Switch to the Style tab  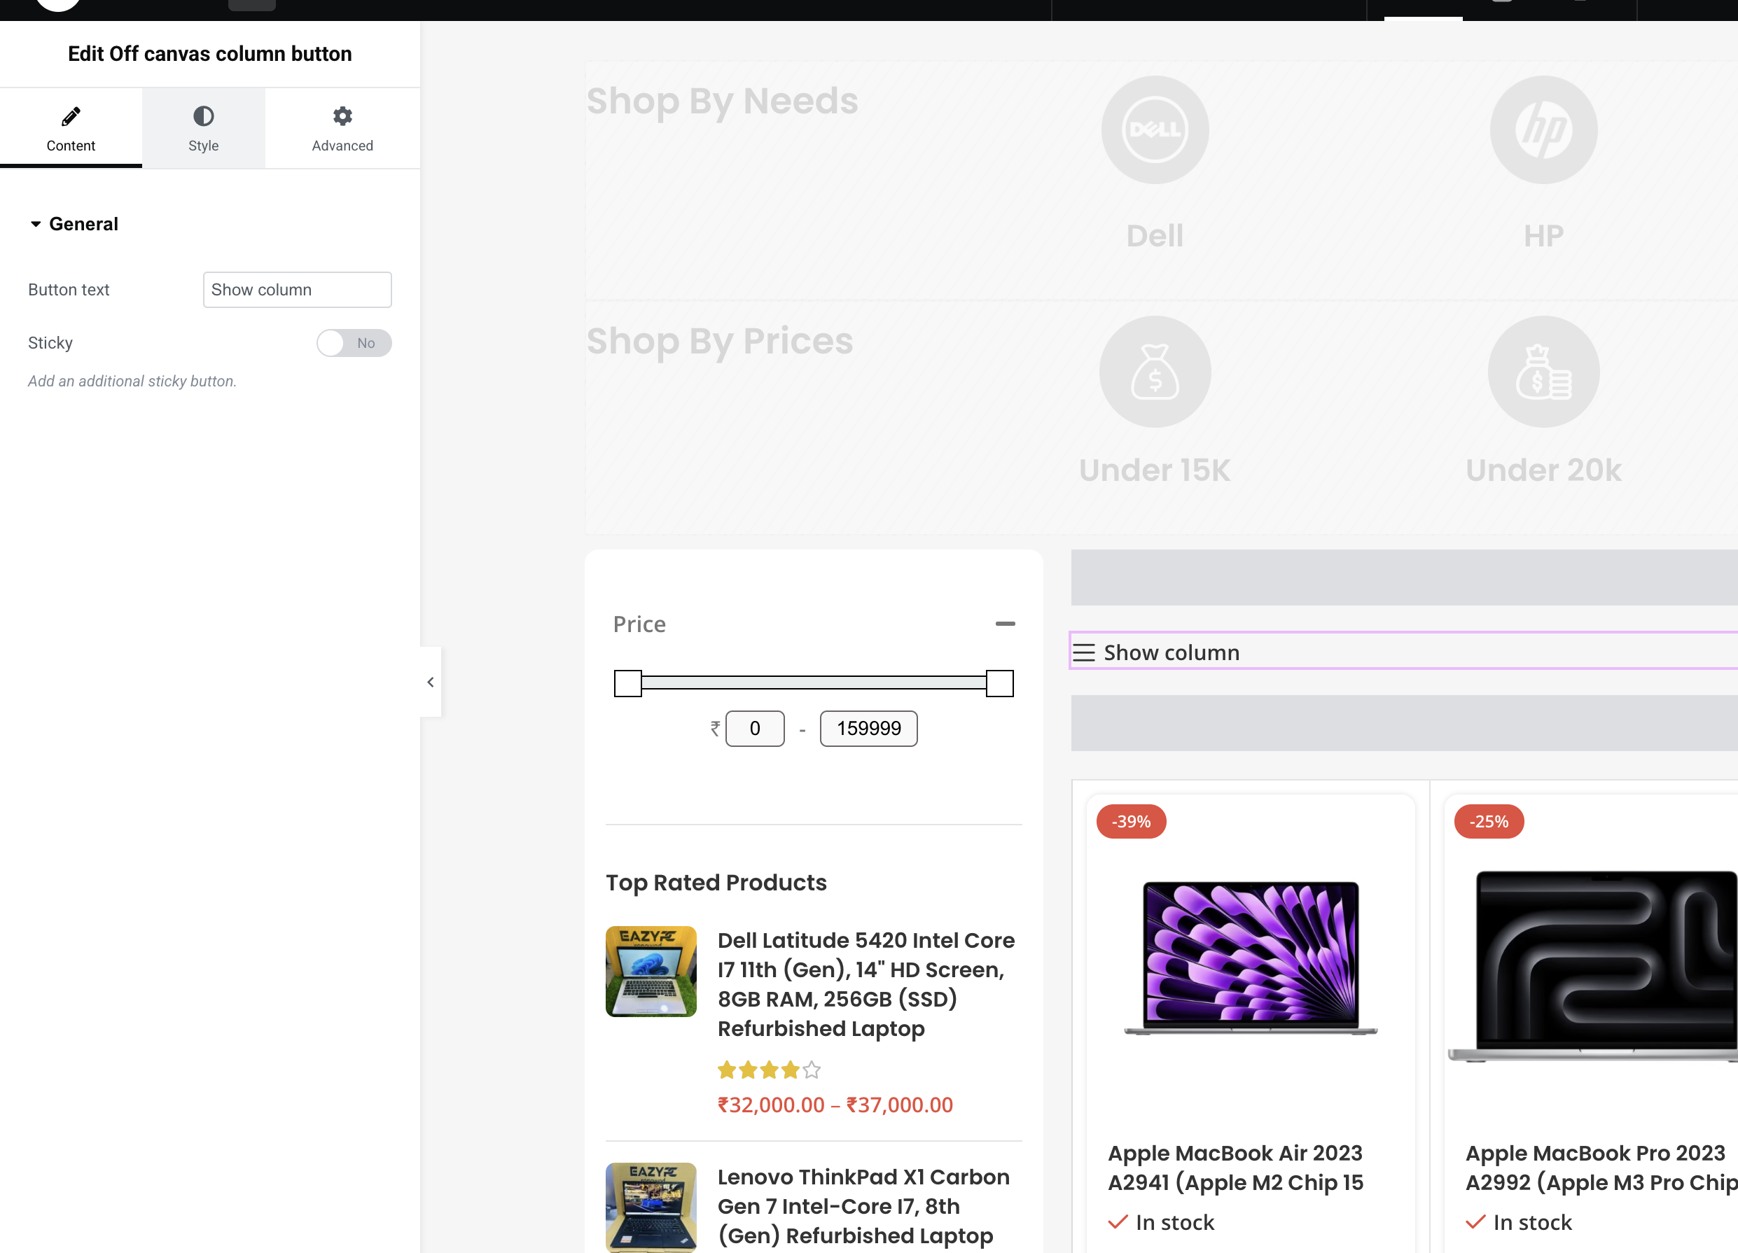(x=203, y=145)
